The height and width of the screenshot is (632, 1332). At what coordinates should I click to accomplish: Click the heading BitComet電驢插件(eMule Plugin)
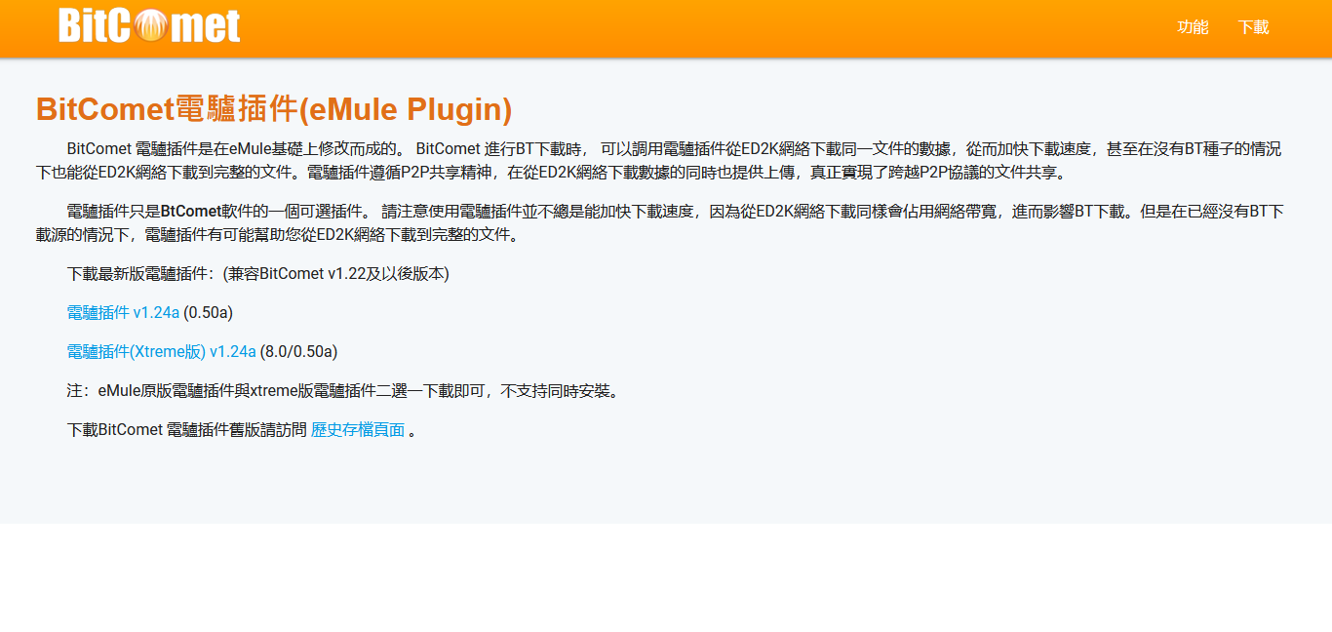coord(273,110)
